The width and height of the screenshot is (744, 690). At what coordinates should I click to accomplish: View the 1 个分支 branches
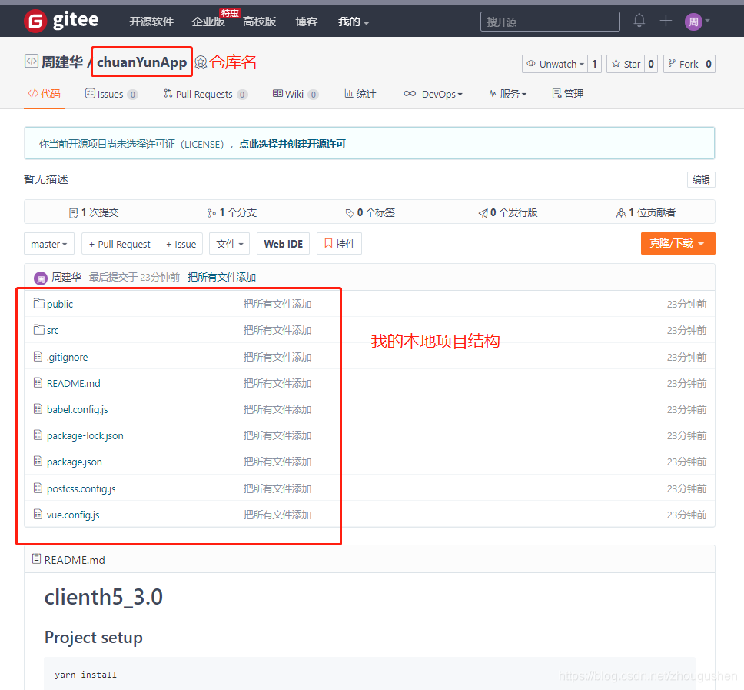(232, 213)
